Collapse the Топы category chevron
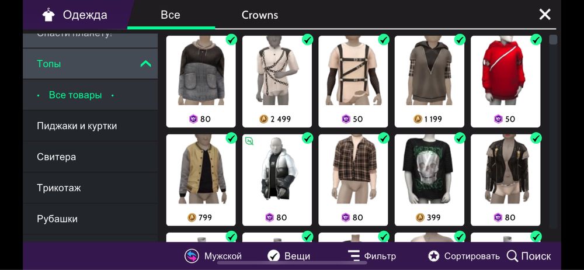The width and height of the screenshot is (584, 270). pos(145,64)
